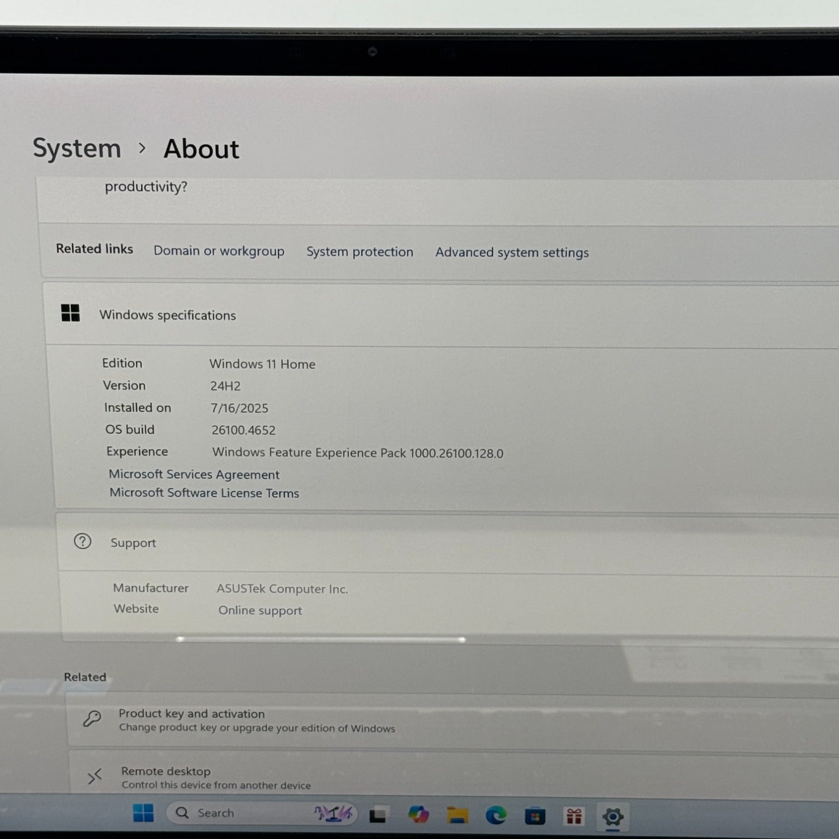This screenshot has height=839, width=839.
Task: Click the Related links label
Action: click(95, 249)
